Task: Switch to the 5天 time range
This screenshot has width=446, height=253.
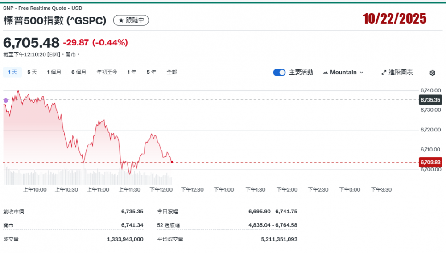Action: pos(32,72)
